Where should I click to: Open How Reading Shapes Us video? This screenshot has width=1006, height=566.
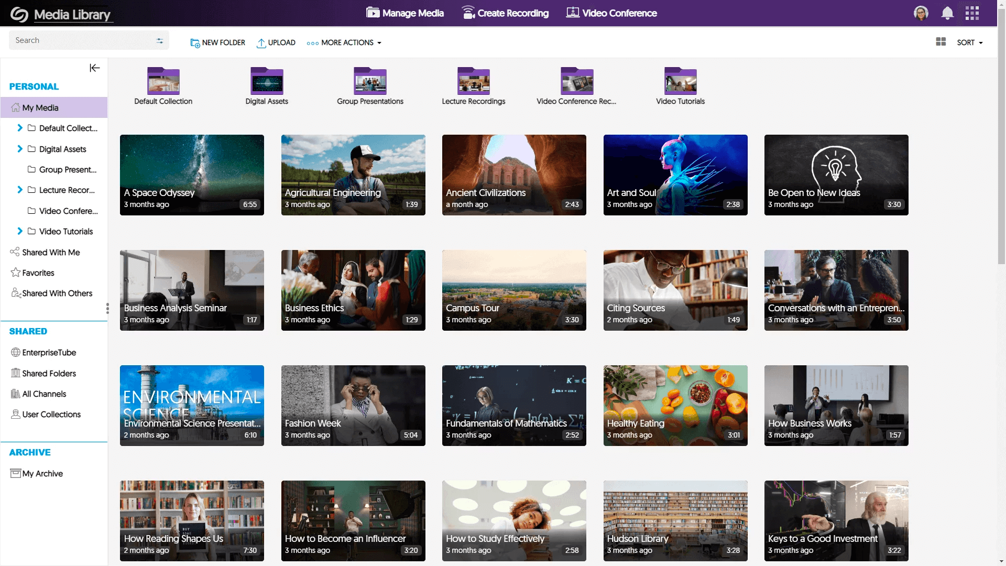(x=192, y=521)
